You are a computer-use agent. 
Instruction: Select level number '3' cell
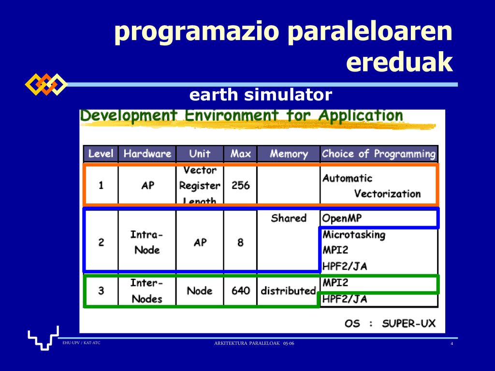[101, 290]
